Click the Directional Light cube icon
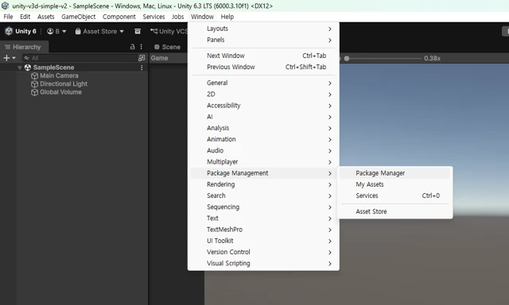 pyautogui.click(x=34, y=84)
